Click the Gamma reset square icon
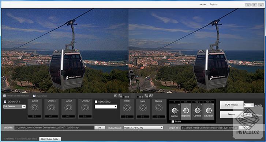 click(x=179, y=105)
